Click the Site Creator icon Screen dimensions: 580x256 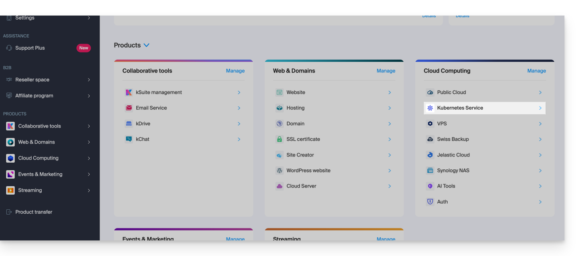click(x=279, y=155)
